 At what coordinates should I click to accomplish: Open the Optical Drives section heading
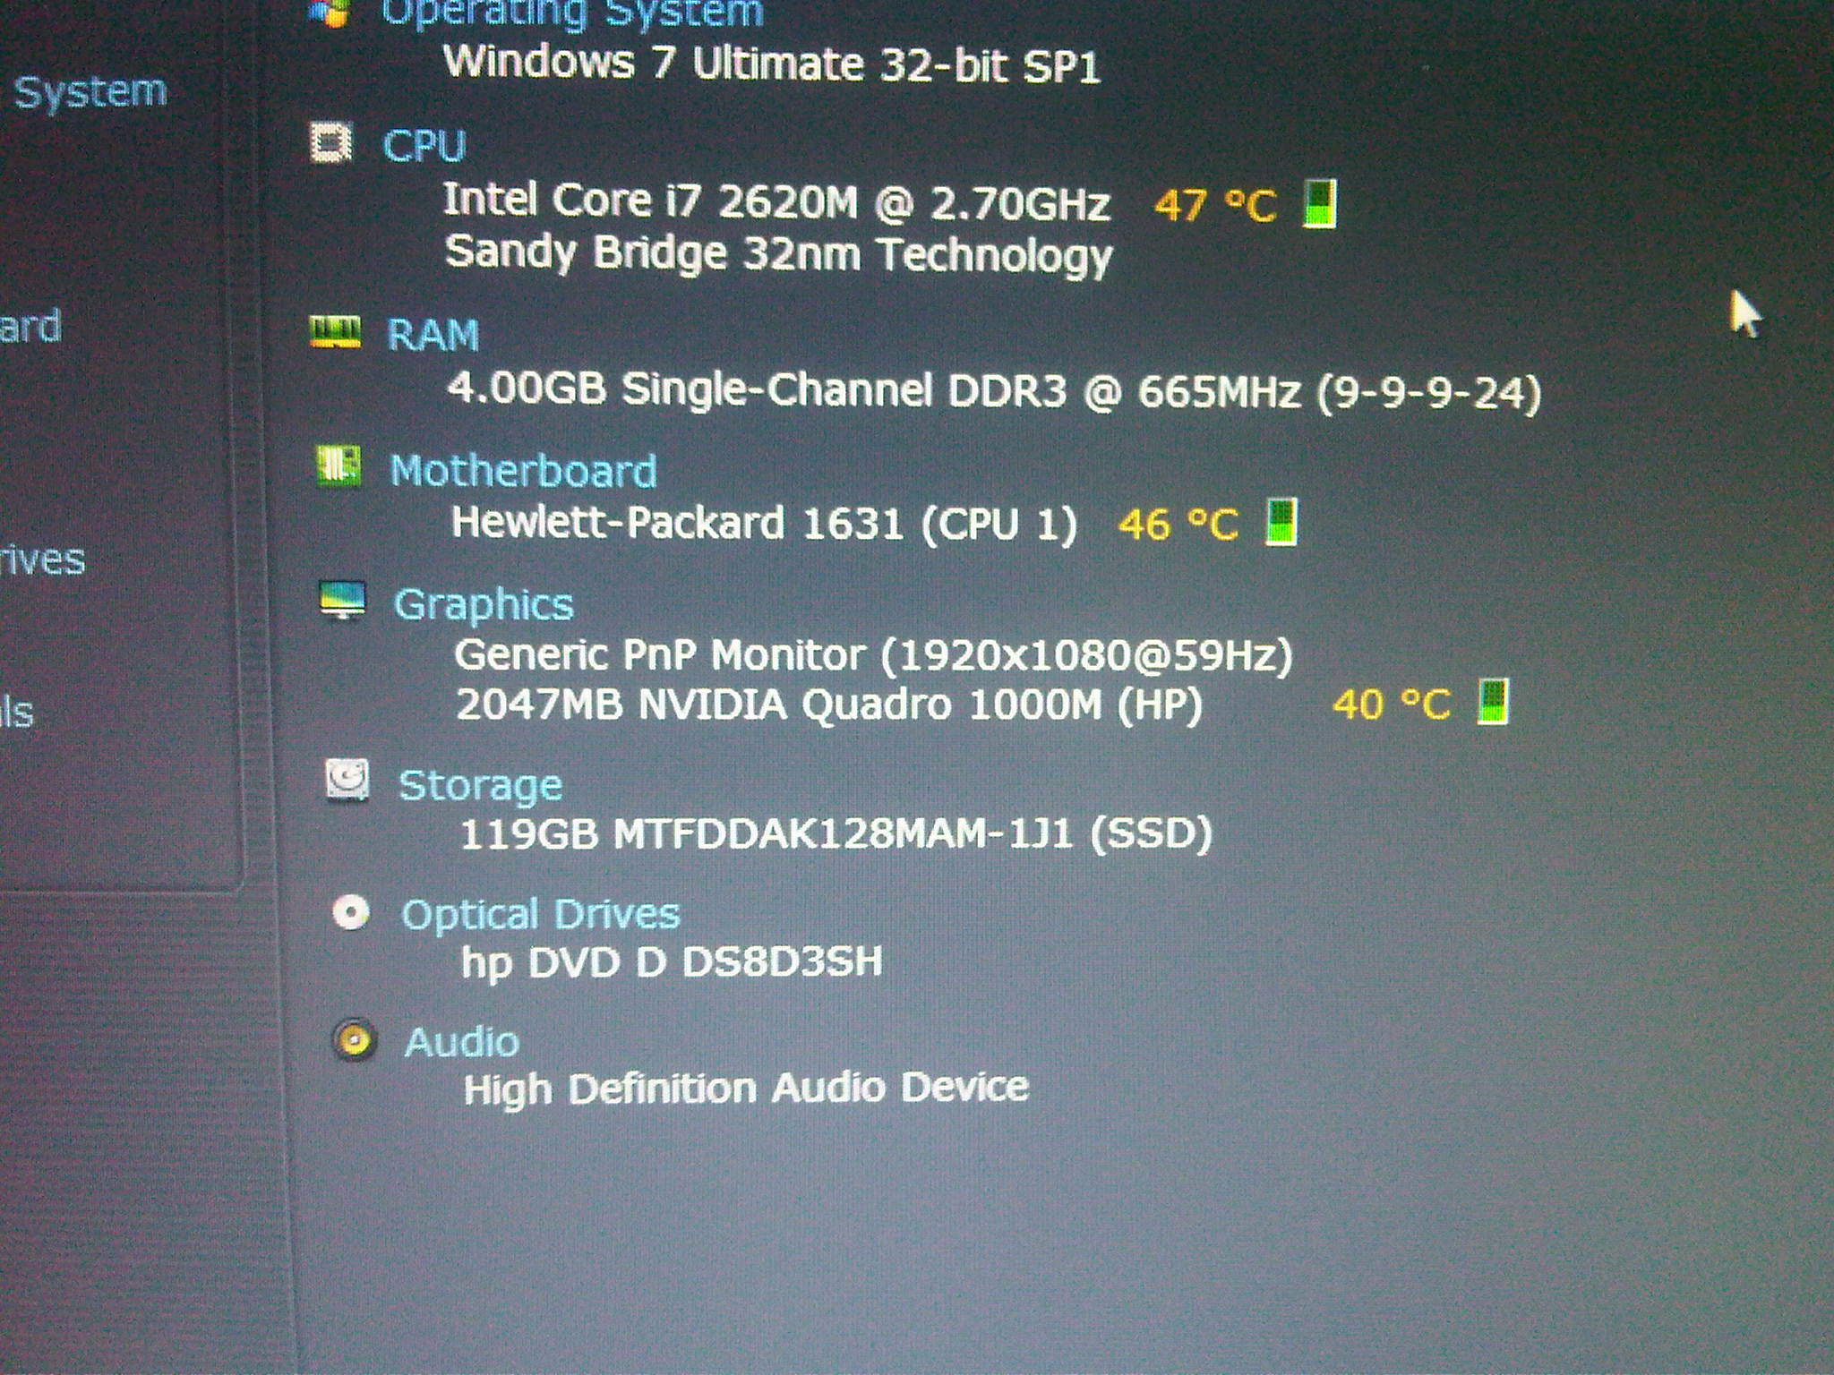coord(541,914)
